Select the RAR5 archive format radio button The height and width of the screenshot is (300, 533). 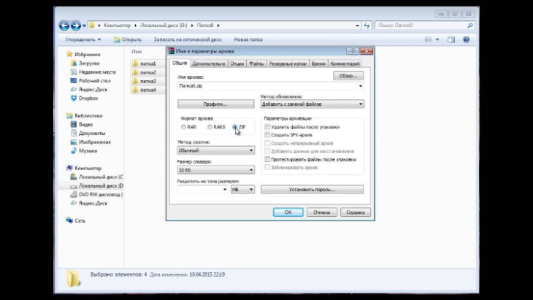tap(210, 127)
